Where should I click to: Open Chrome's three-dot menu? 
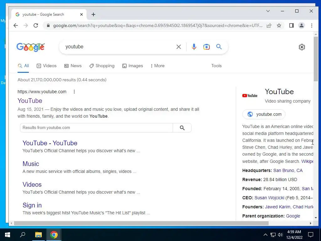[312, 25]
